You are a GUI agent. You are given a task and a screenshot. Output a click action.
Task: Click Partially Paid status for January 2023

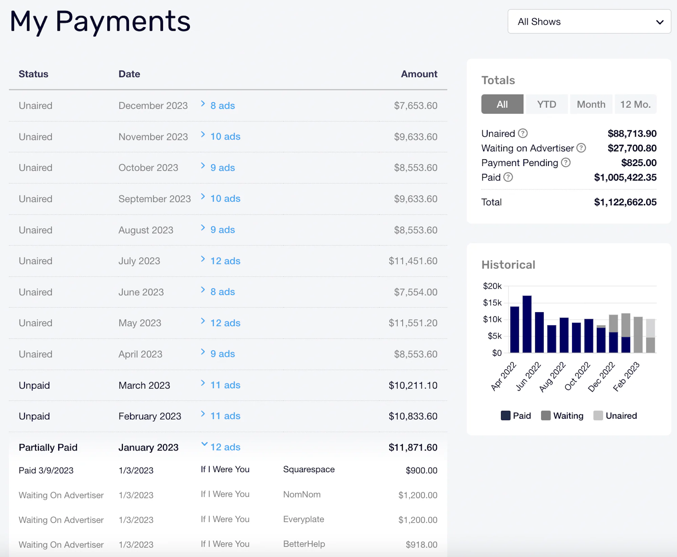coord(48,447)
